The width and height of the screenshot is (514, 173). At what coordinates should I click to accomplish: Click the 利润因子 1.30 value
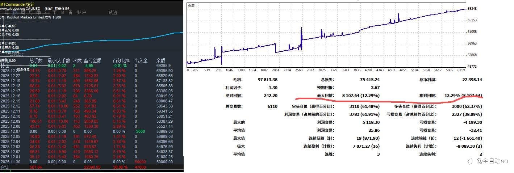coord(273,88)
